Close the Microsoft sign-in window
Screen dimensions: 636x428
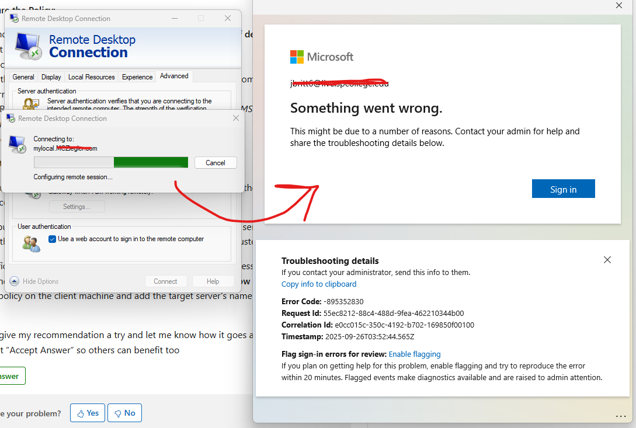[618, 5]
